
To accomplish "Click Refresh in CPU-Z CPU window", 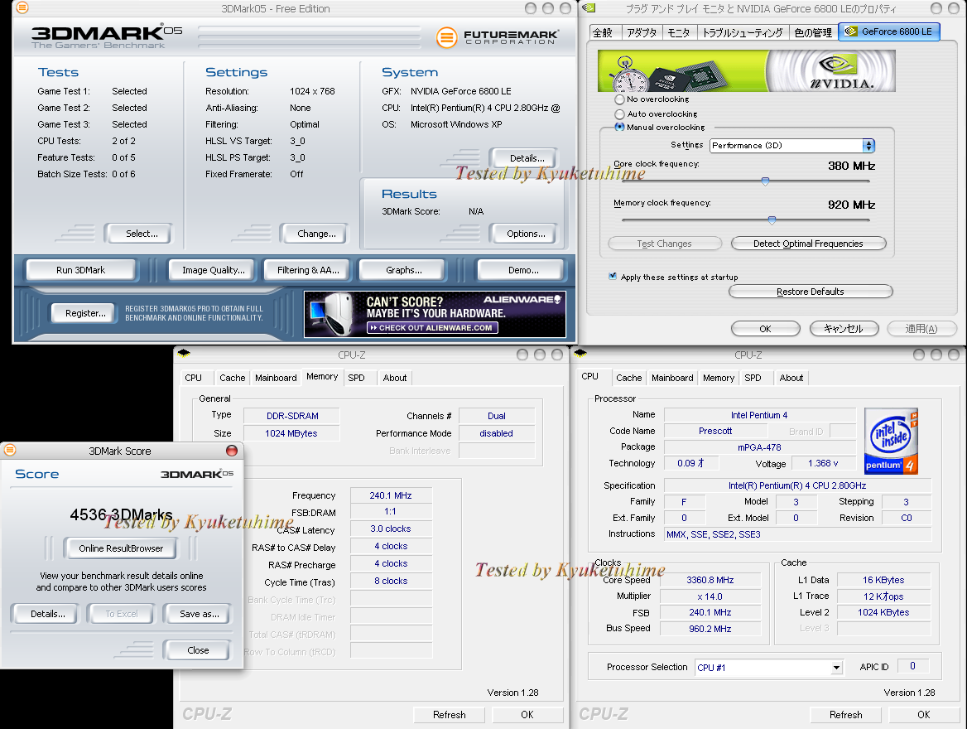I will (x=845, y=715).
